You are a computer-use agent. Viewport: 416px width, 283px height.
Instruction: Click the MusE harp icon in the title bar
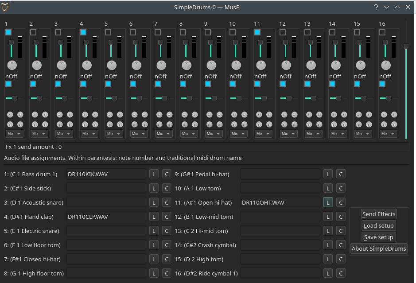click(x=6, y=7)
